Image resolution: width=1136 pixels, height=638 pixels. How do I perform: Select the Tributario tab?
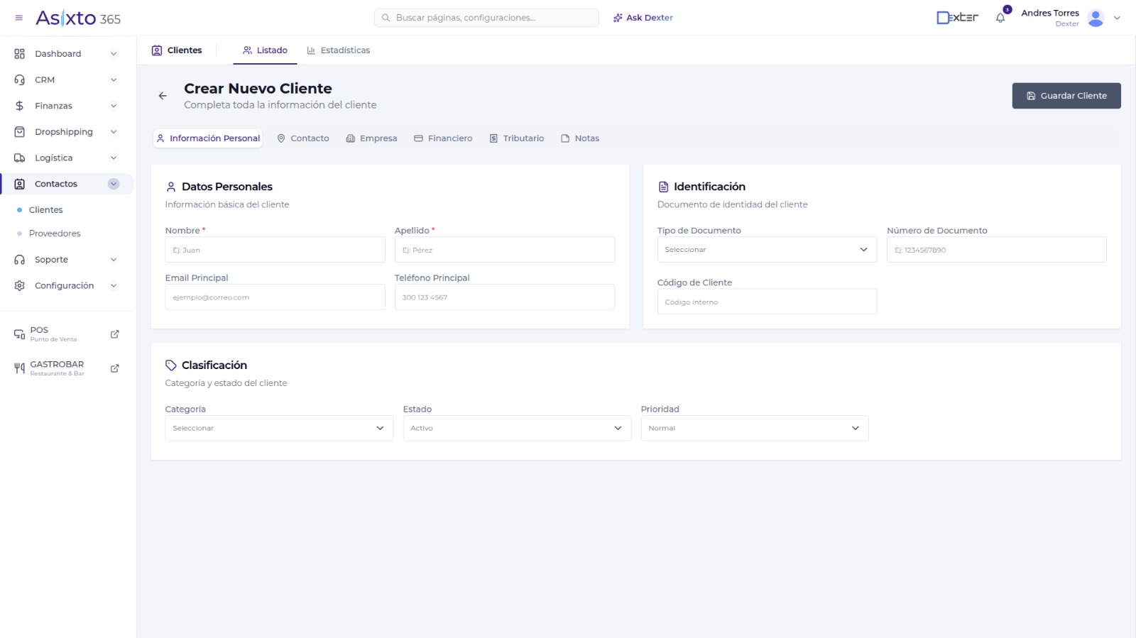pyautogui.click(x=517, y=138)
